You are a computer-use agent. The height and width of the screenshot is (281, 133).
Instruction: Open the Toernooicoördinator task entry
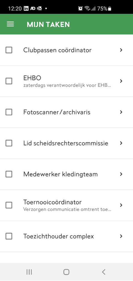tap(67, 205)
